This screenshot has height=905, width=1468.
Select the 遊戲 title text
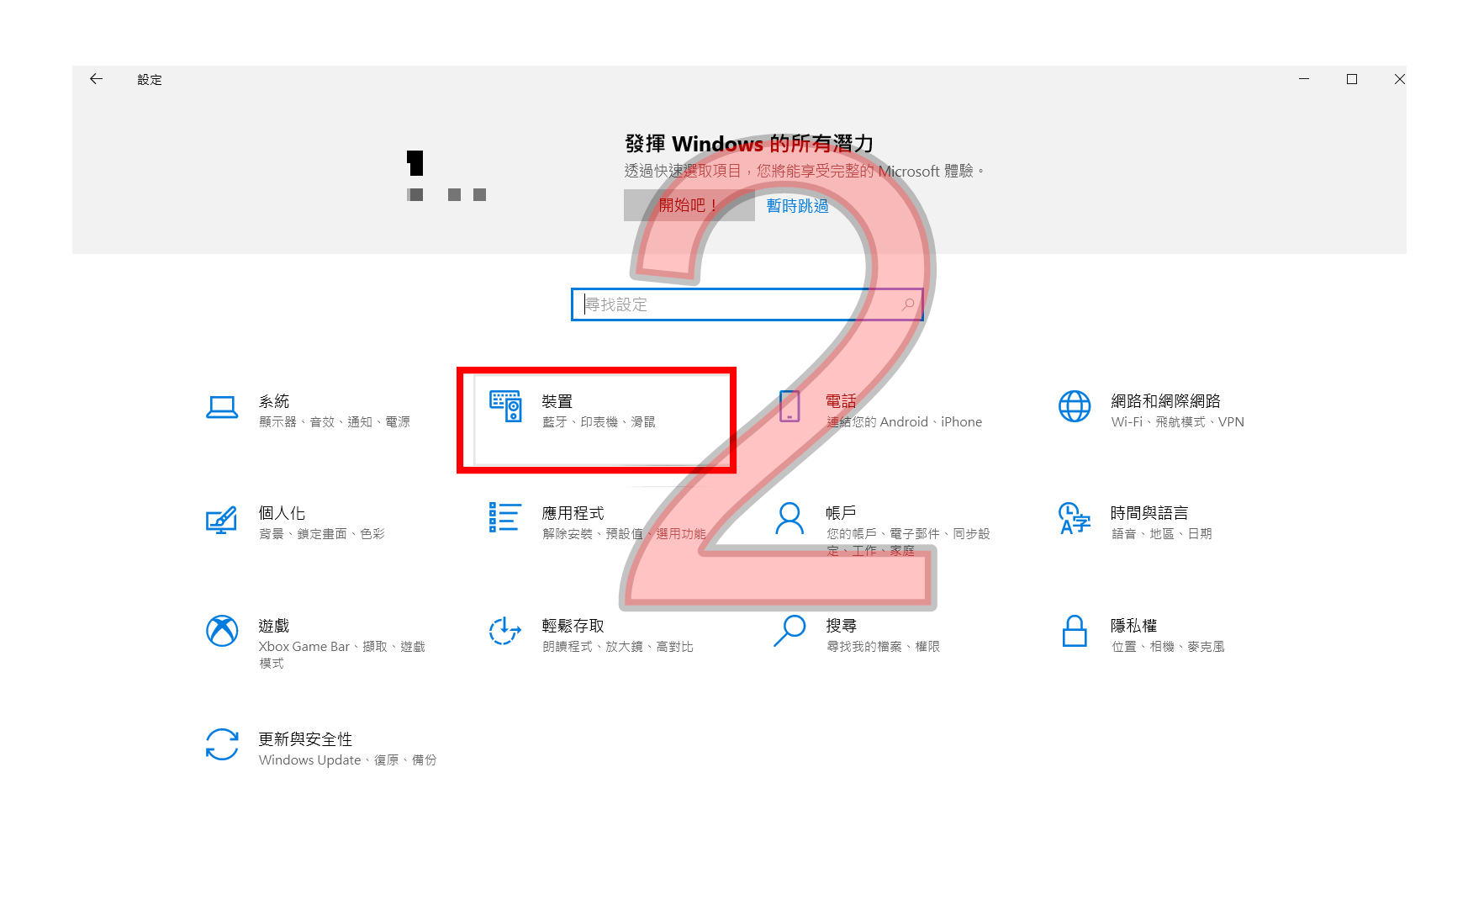tap(274, 626)
